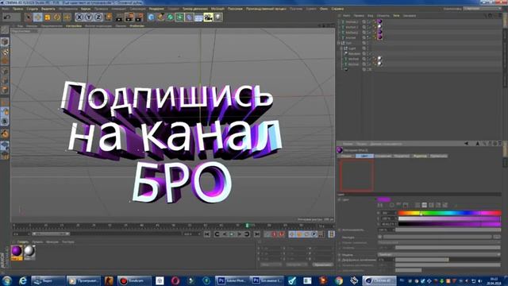Image resolution: width=508 pixels, height=286 pixels.
Task: Jump to start of animation
Action: [207, 234]
